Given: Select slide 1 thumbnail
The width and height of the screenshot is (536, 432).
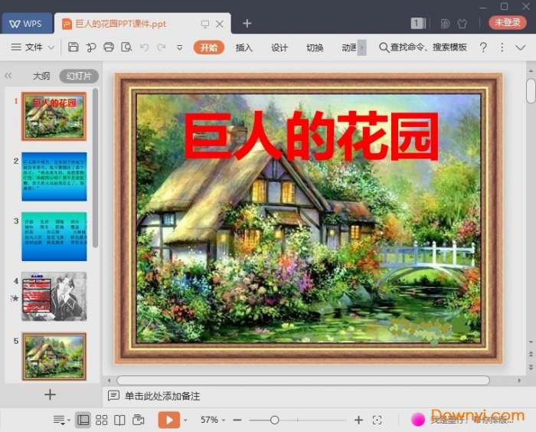Looking at the screenshot, I should coord(54,116).
